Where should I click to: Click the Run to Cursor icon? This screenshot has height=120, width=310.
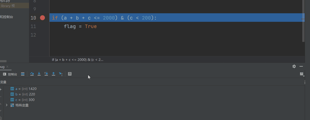(61, 74)
